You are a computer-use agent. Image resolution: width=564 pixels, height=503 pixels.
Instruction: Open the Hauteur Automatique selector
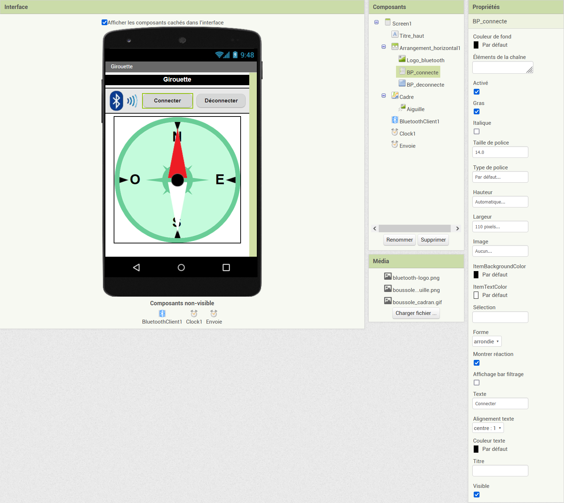[x=500, y=202]
